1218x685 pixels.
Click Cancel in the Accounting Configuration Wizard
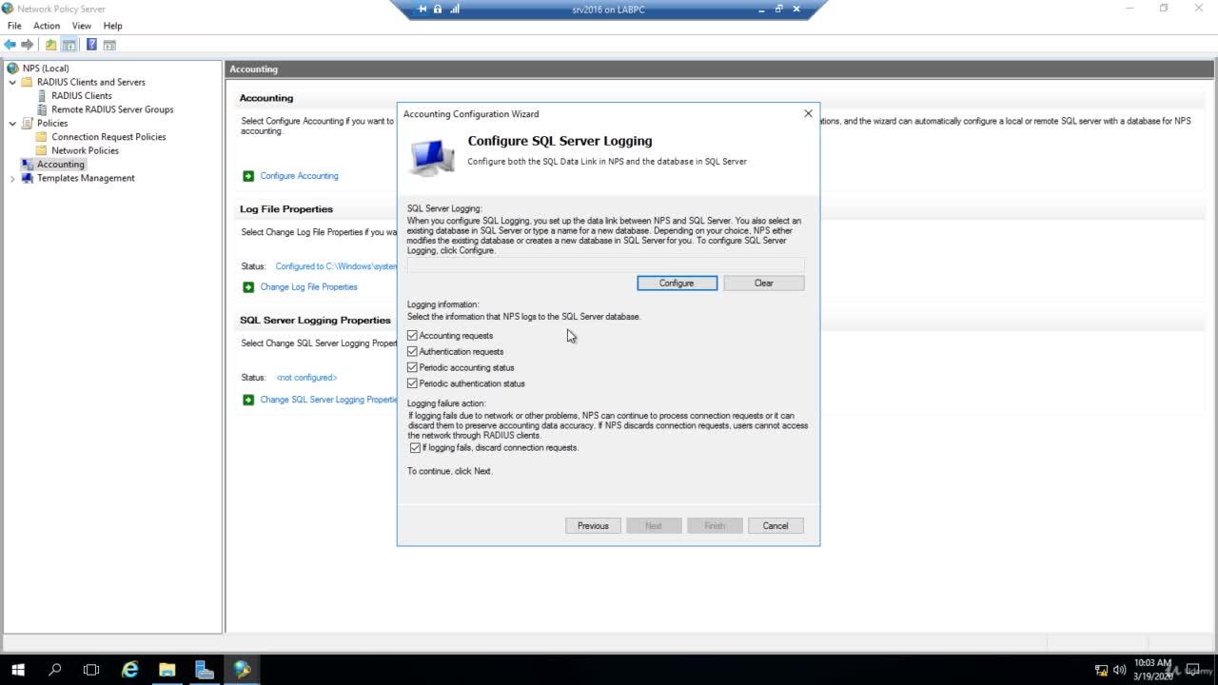click(776, 526)
